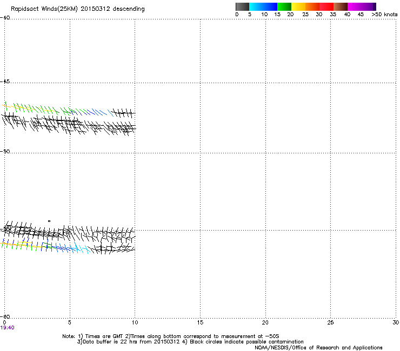400x351 pixels.
Task: Click the '30' longitude label on the bottom axis
Action: click(396, 323)
